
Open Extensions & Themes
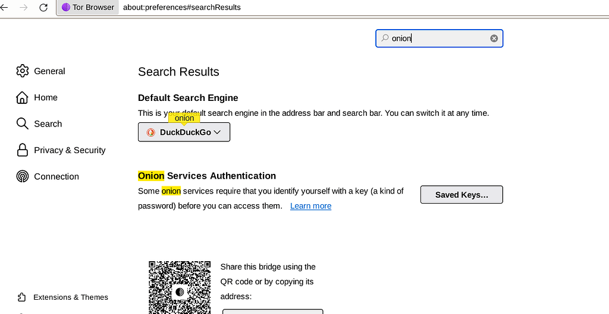(x=63, y=297)
